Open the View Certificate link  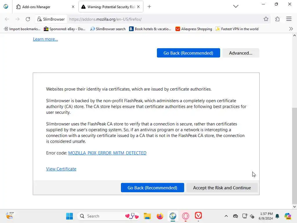point(61,169)
